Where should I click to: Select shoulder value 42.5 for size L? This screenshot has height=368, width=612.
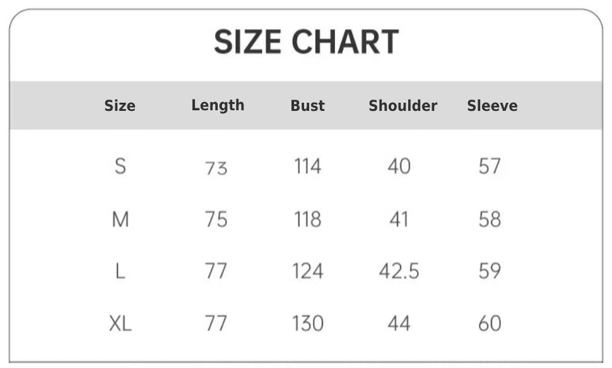[399, 272]
